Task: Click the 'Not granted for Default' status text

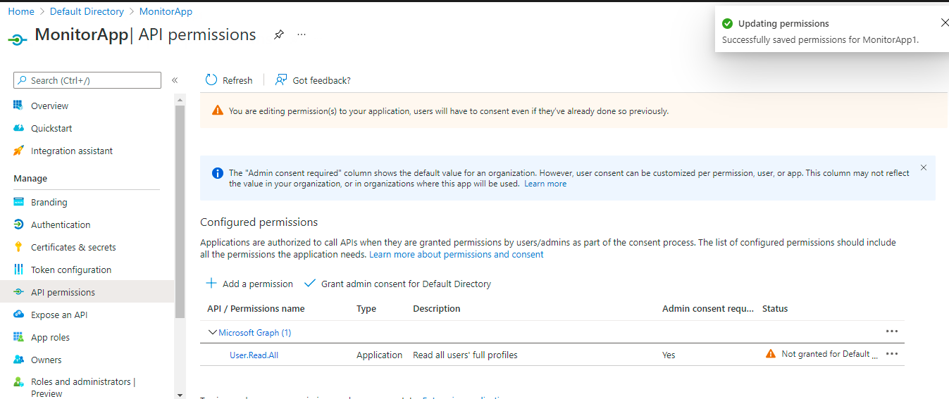Action: click(x=830, y=354)
